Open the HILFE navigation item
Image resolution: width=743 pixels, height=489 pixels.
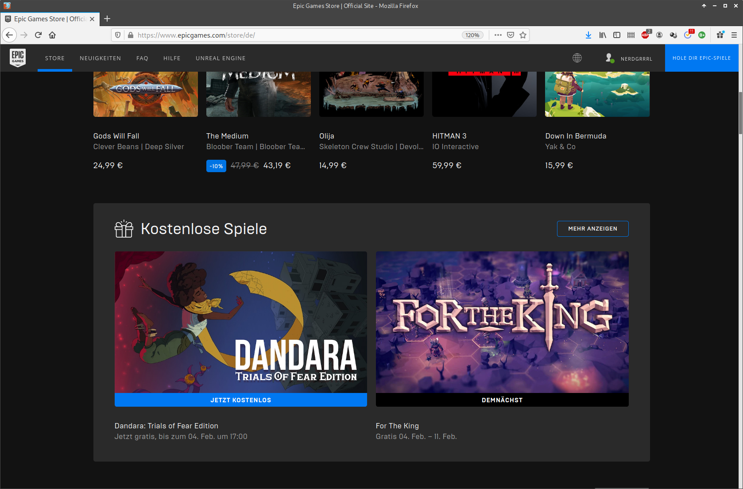tap(172, 58)
